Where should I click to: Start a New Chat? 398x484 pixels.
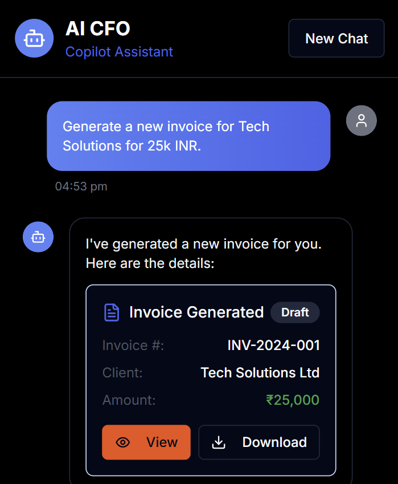coord(337,39)
